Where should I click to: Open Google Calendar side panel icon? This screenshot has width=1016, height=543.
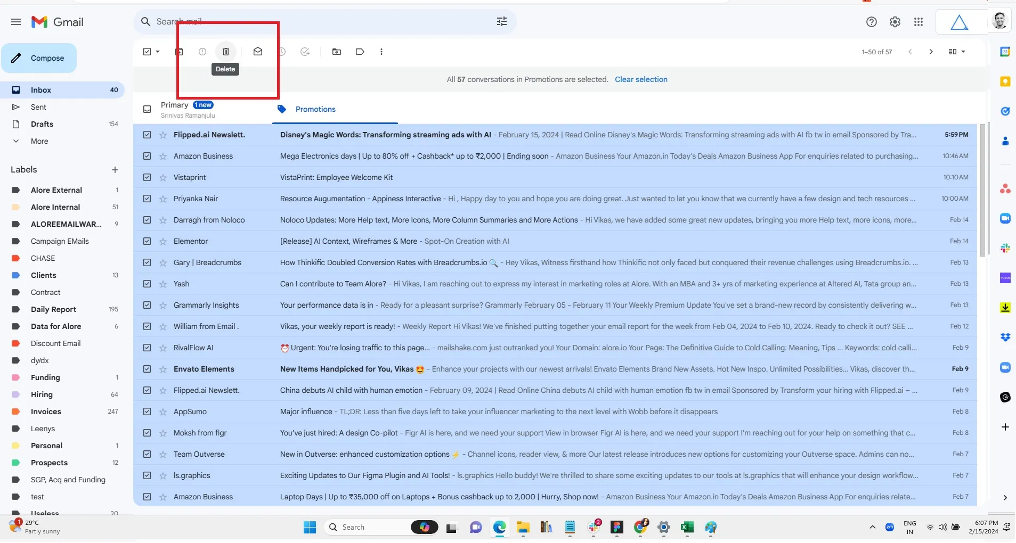(x=1005, y=52)
